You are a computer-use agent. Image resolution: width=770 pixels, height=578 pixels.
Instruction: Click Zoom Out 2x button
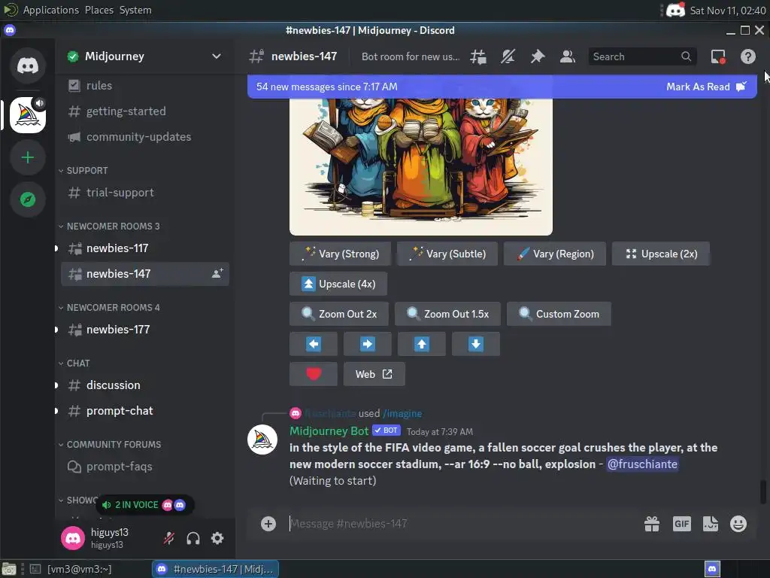pos(339,314)
